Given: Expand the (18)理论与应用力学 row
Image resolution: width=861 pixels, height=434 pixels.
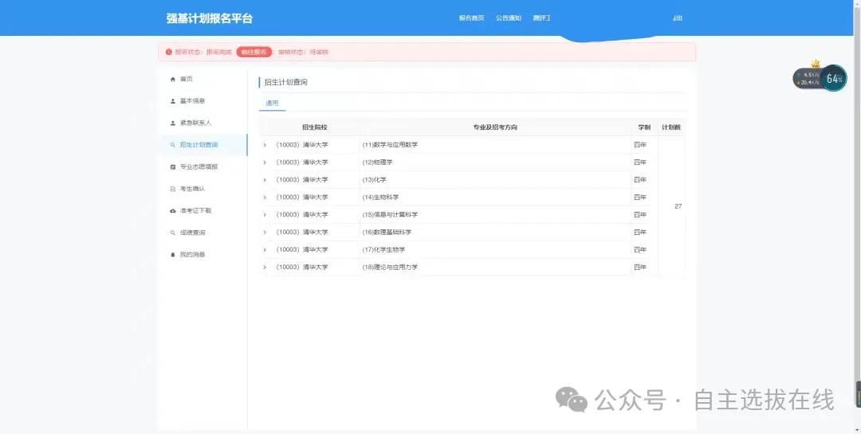Looking at the screenshot, I should [265, 268].
